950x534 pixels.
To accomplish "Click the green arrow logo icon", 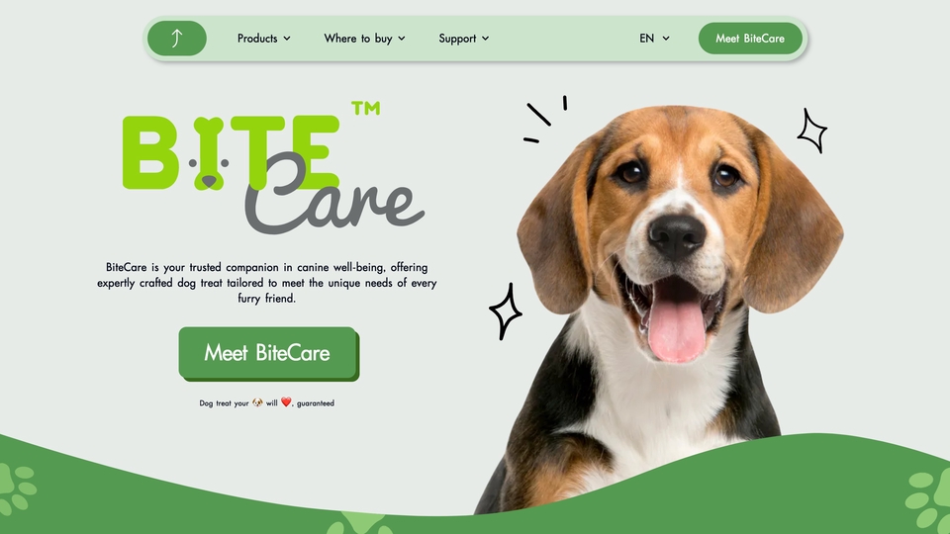I will 177,39.
